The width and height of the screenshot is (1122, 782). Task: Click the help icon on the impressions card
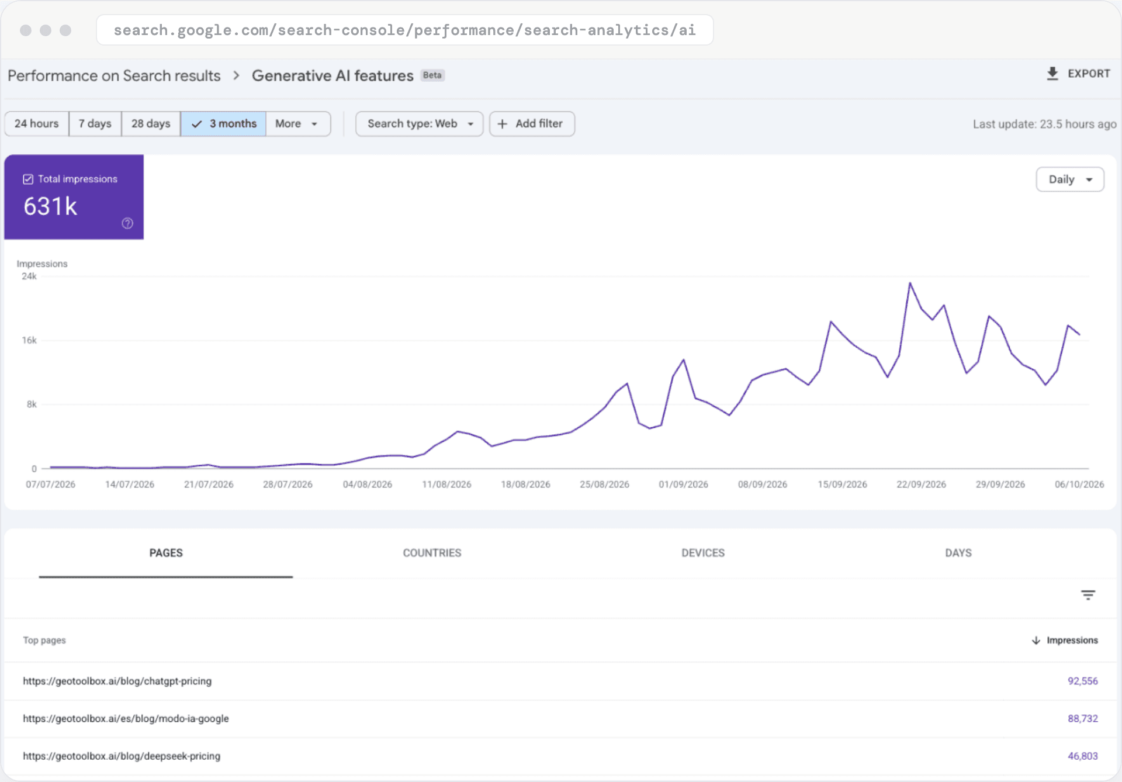[127, 223]
